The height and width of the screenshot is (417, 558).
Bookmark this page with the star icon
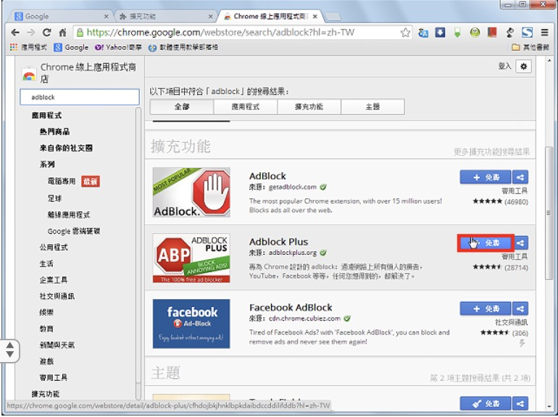405,33
